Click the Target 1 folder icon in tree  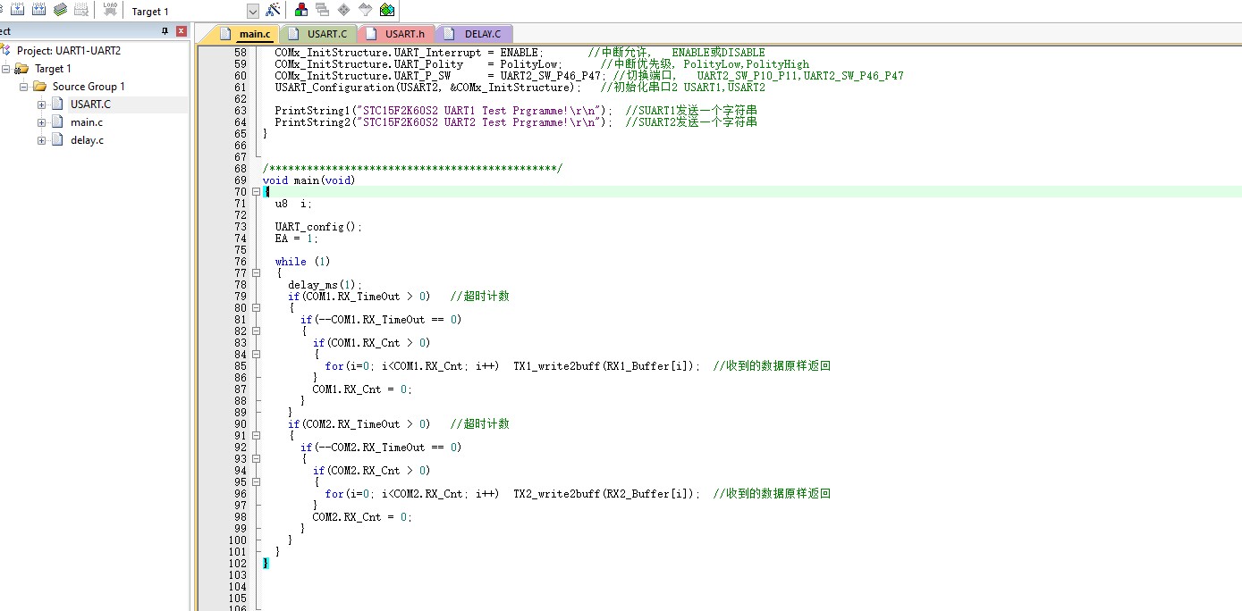click(x=22, y=69)
